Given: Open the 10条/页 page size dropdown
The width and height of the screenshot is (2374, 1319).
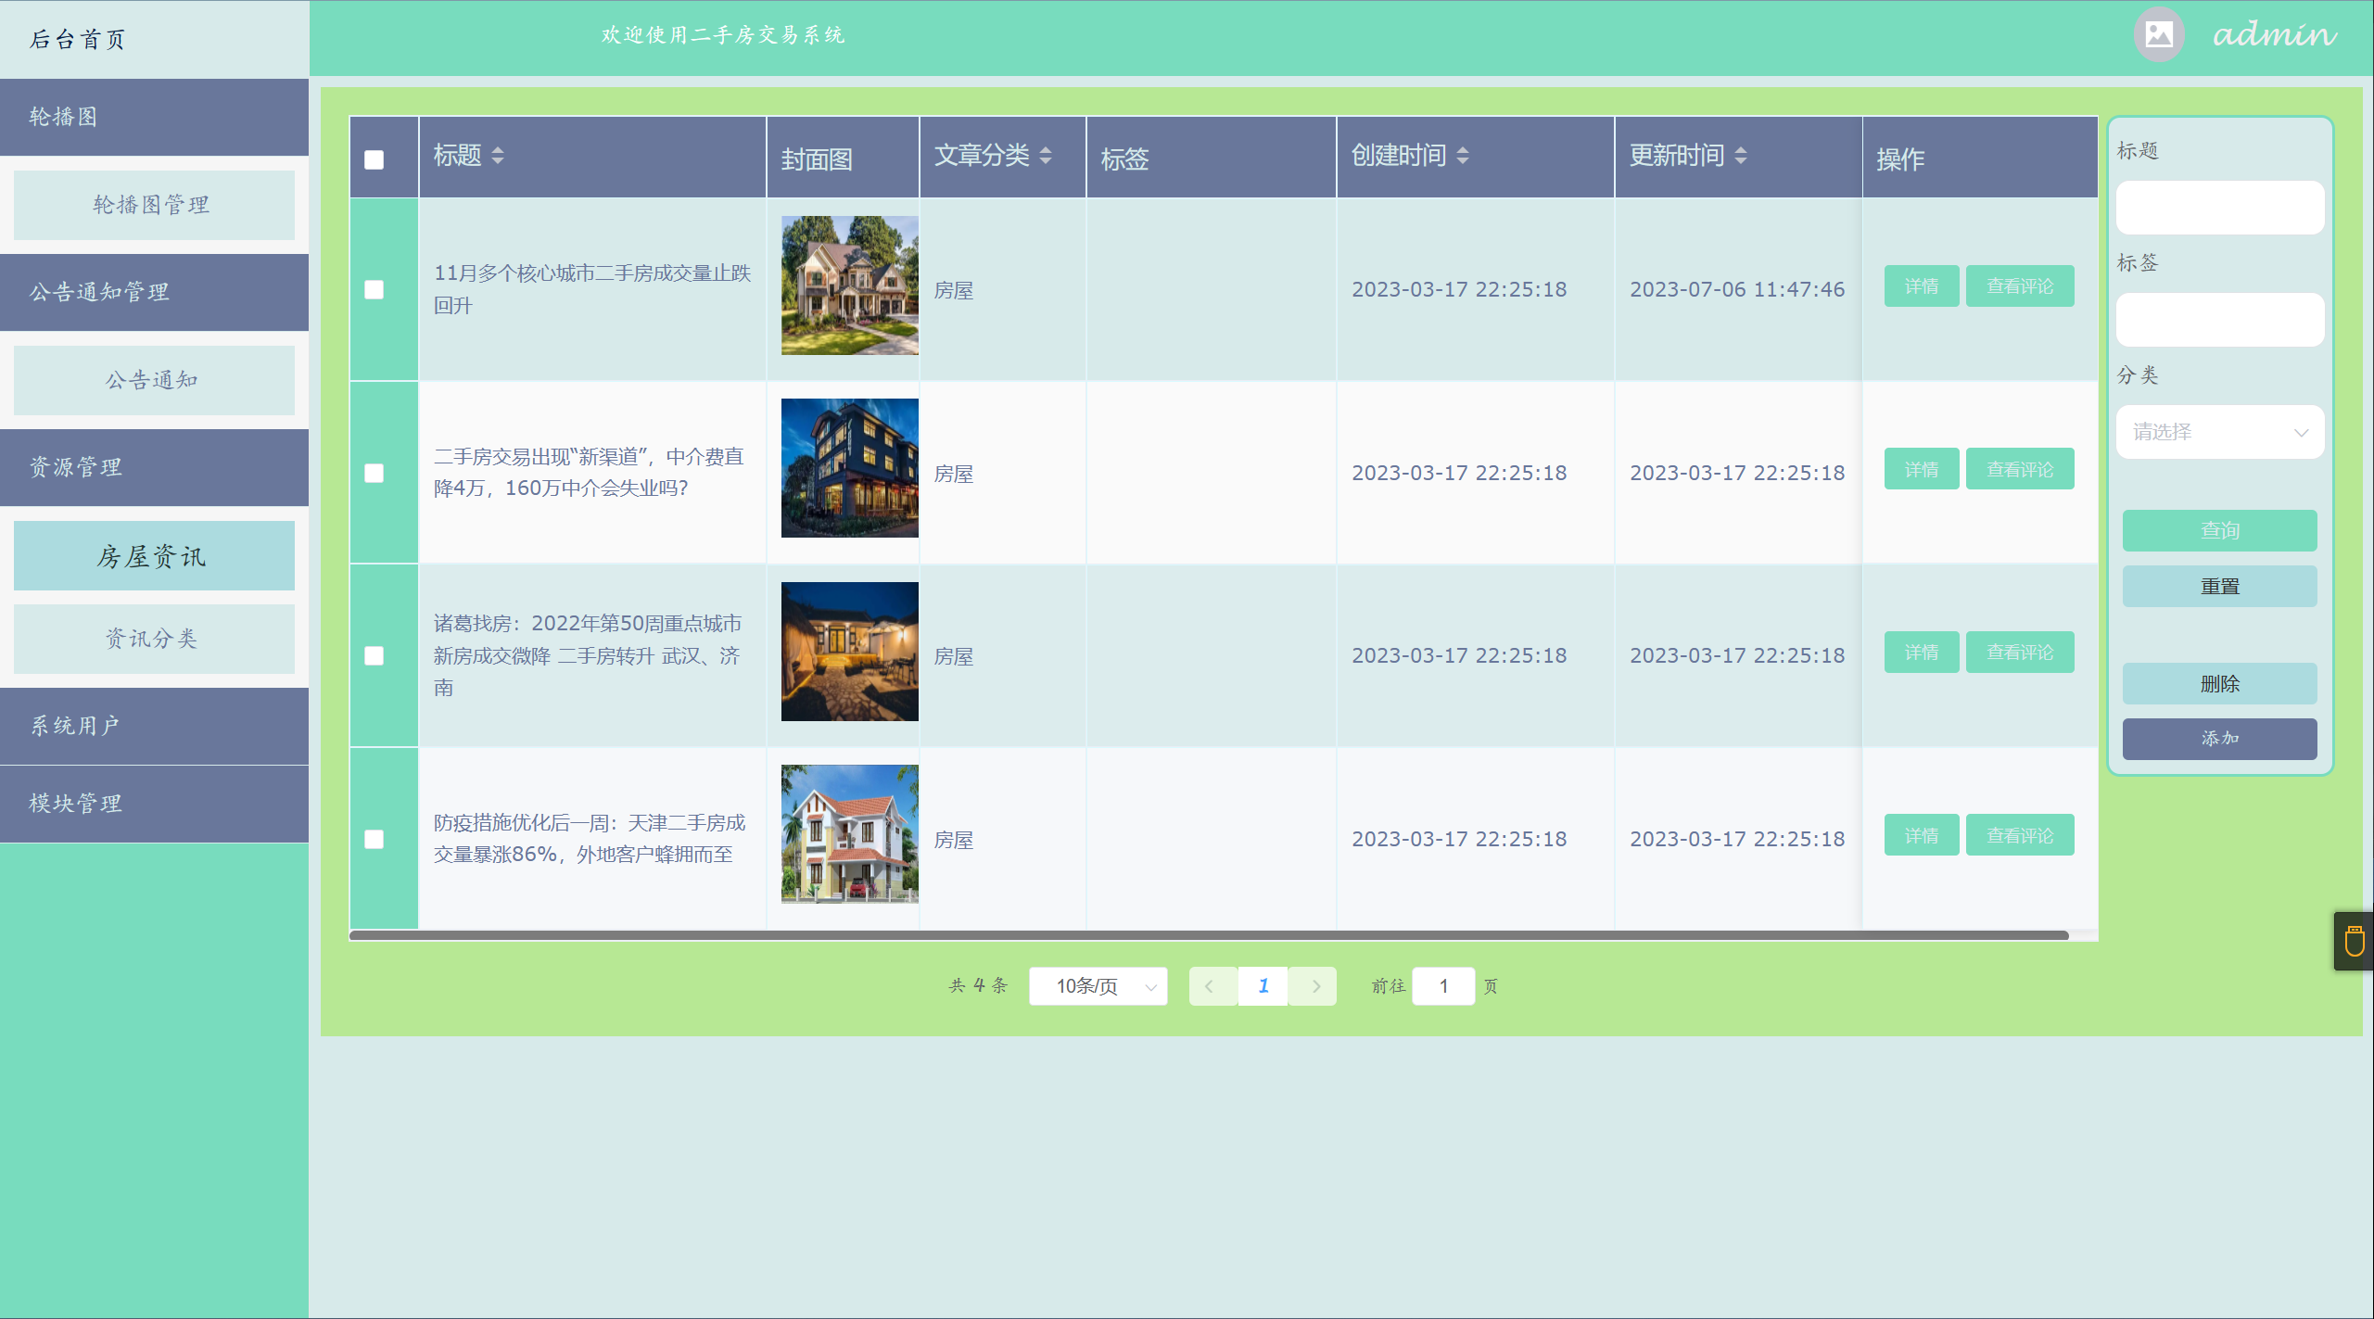Looking at the screenshot, I should pyautogui.click(x=1098, y=986).
